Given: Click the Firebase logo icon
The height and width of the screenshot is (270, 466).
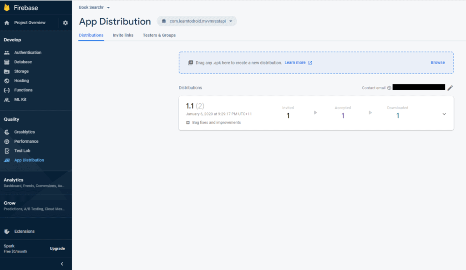Looking at the screenshot, I should 7,8.
